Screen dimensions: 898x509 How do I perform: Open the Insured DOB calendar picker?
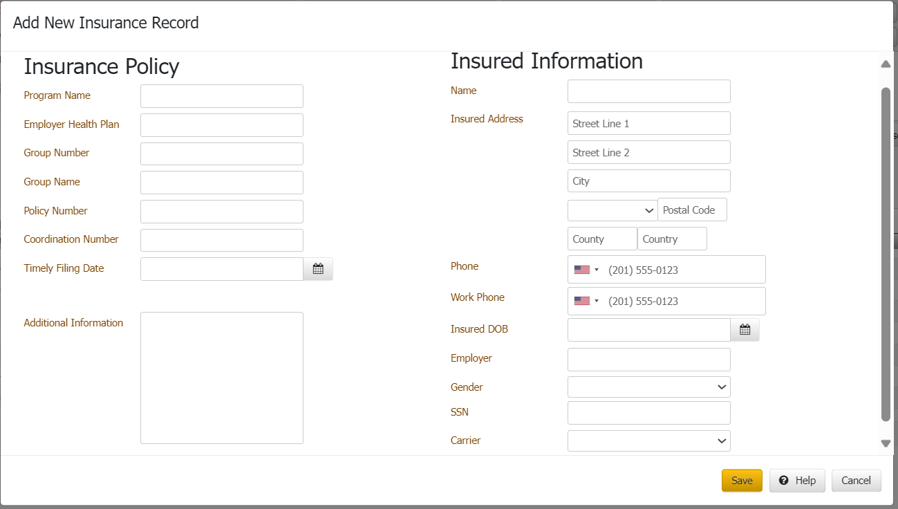point(745,330)
